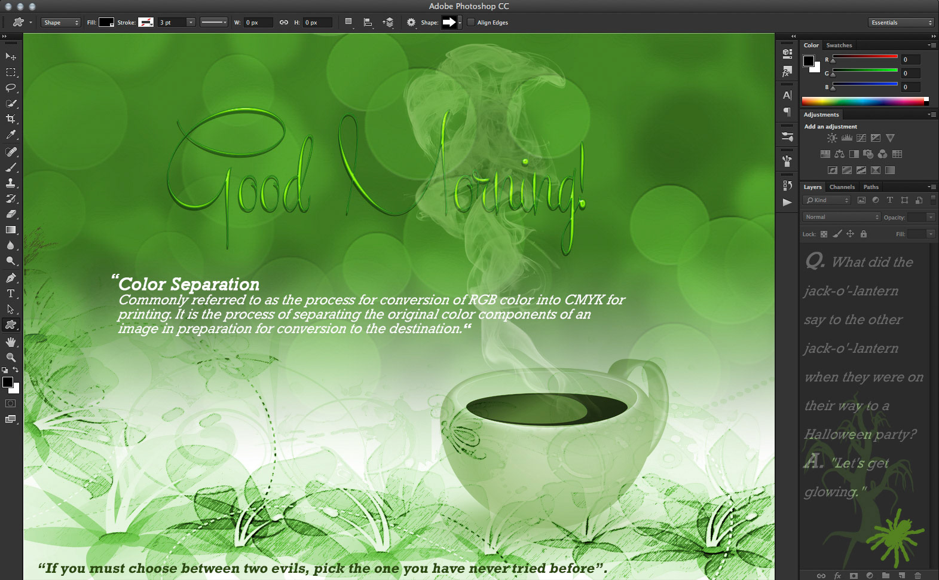Select the Blur tool
Screen dimensions: 939x580
pos(11,245)
